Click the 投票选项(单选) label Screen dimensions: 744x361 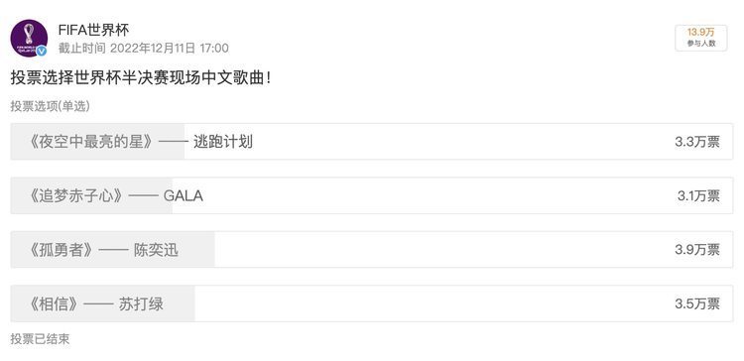click(51, 106)
